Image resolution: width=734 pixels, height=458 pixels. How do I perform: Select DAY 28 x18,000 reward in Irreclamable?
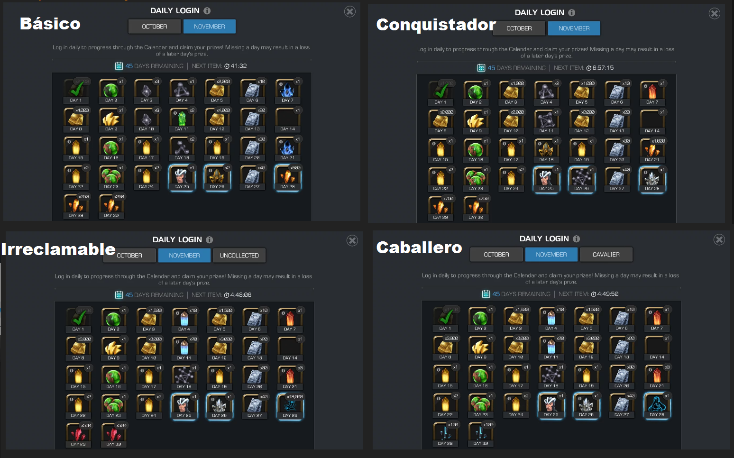(x=290, y=406)
